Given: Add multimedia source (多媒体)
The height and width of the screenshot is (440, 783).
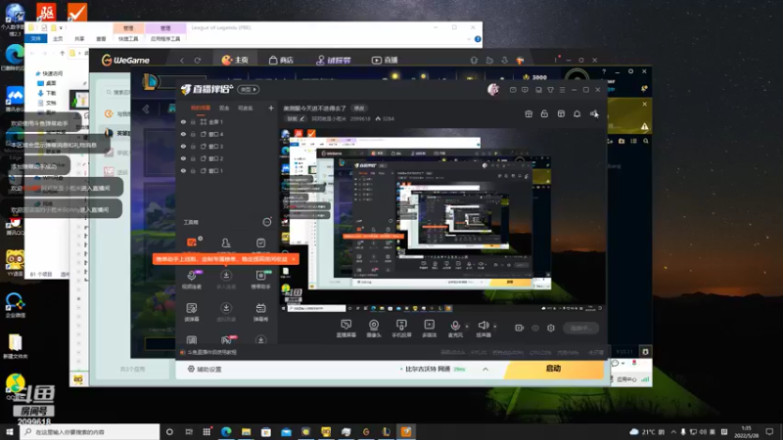Looking at the screenshot, I should [x=430, y=329].
